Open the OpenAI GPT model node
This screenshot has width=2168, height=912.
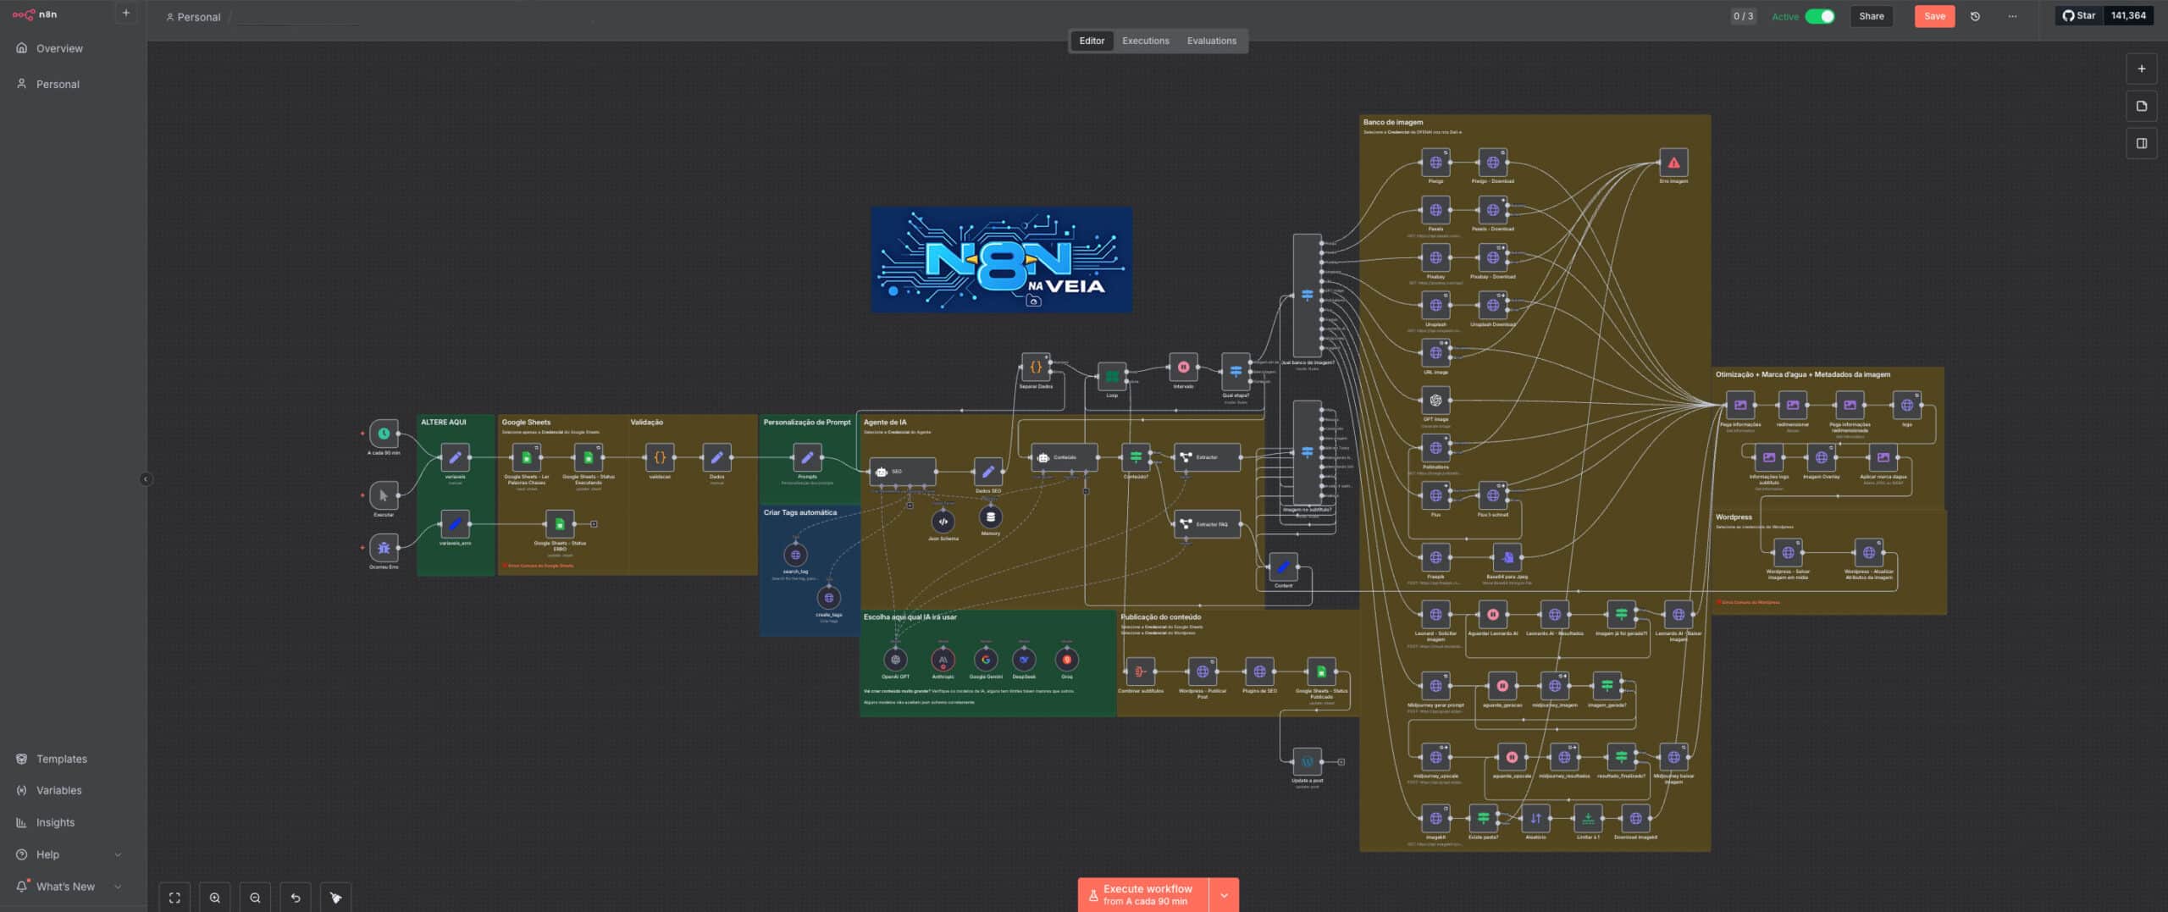pos(895,660)
